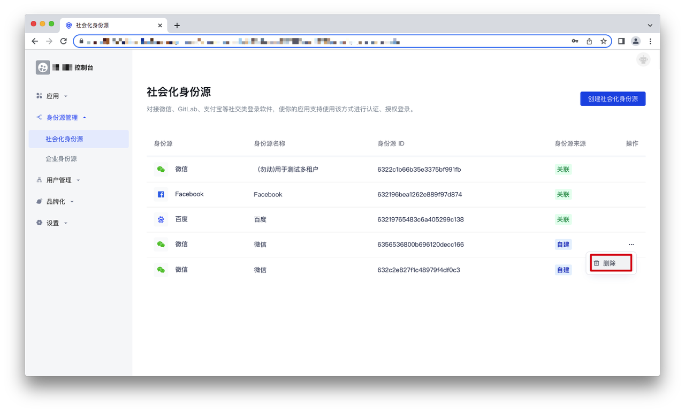Click the Facebook logo icon in table
The image size is (685, 412).
(x=161, y=194)
